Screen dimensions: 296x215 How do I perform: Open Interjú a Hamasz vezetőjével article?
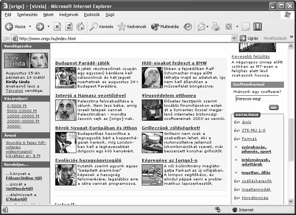91,95
